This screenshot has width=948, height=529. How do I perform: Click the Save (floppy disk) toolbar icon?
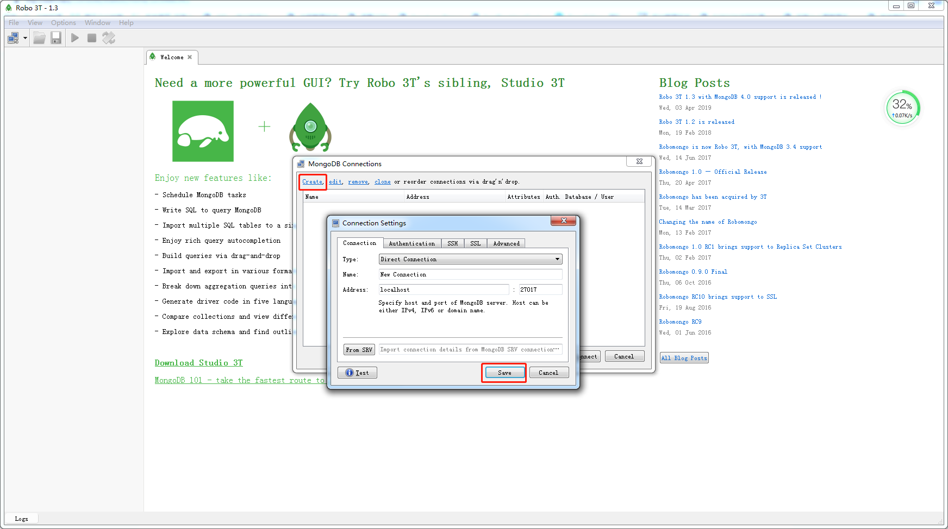56,37
